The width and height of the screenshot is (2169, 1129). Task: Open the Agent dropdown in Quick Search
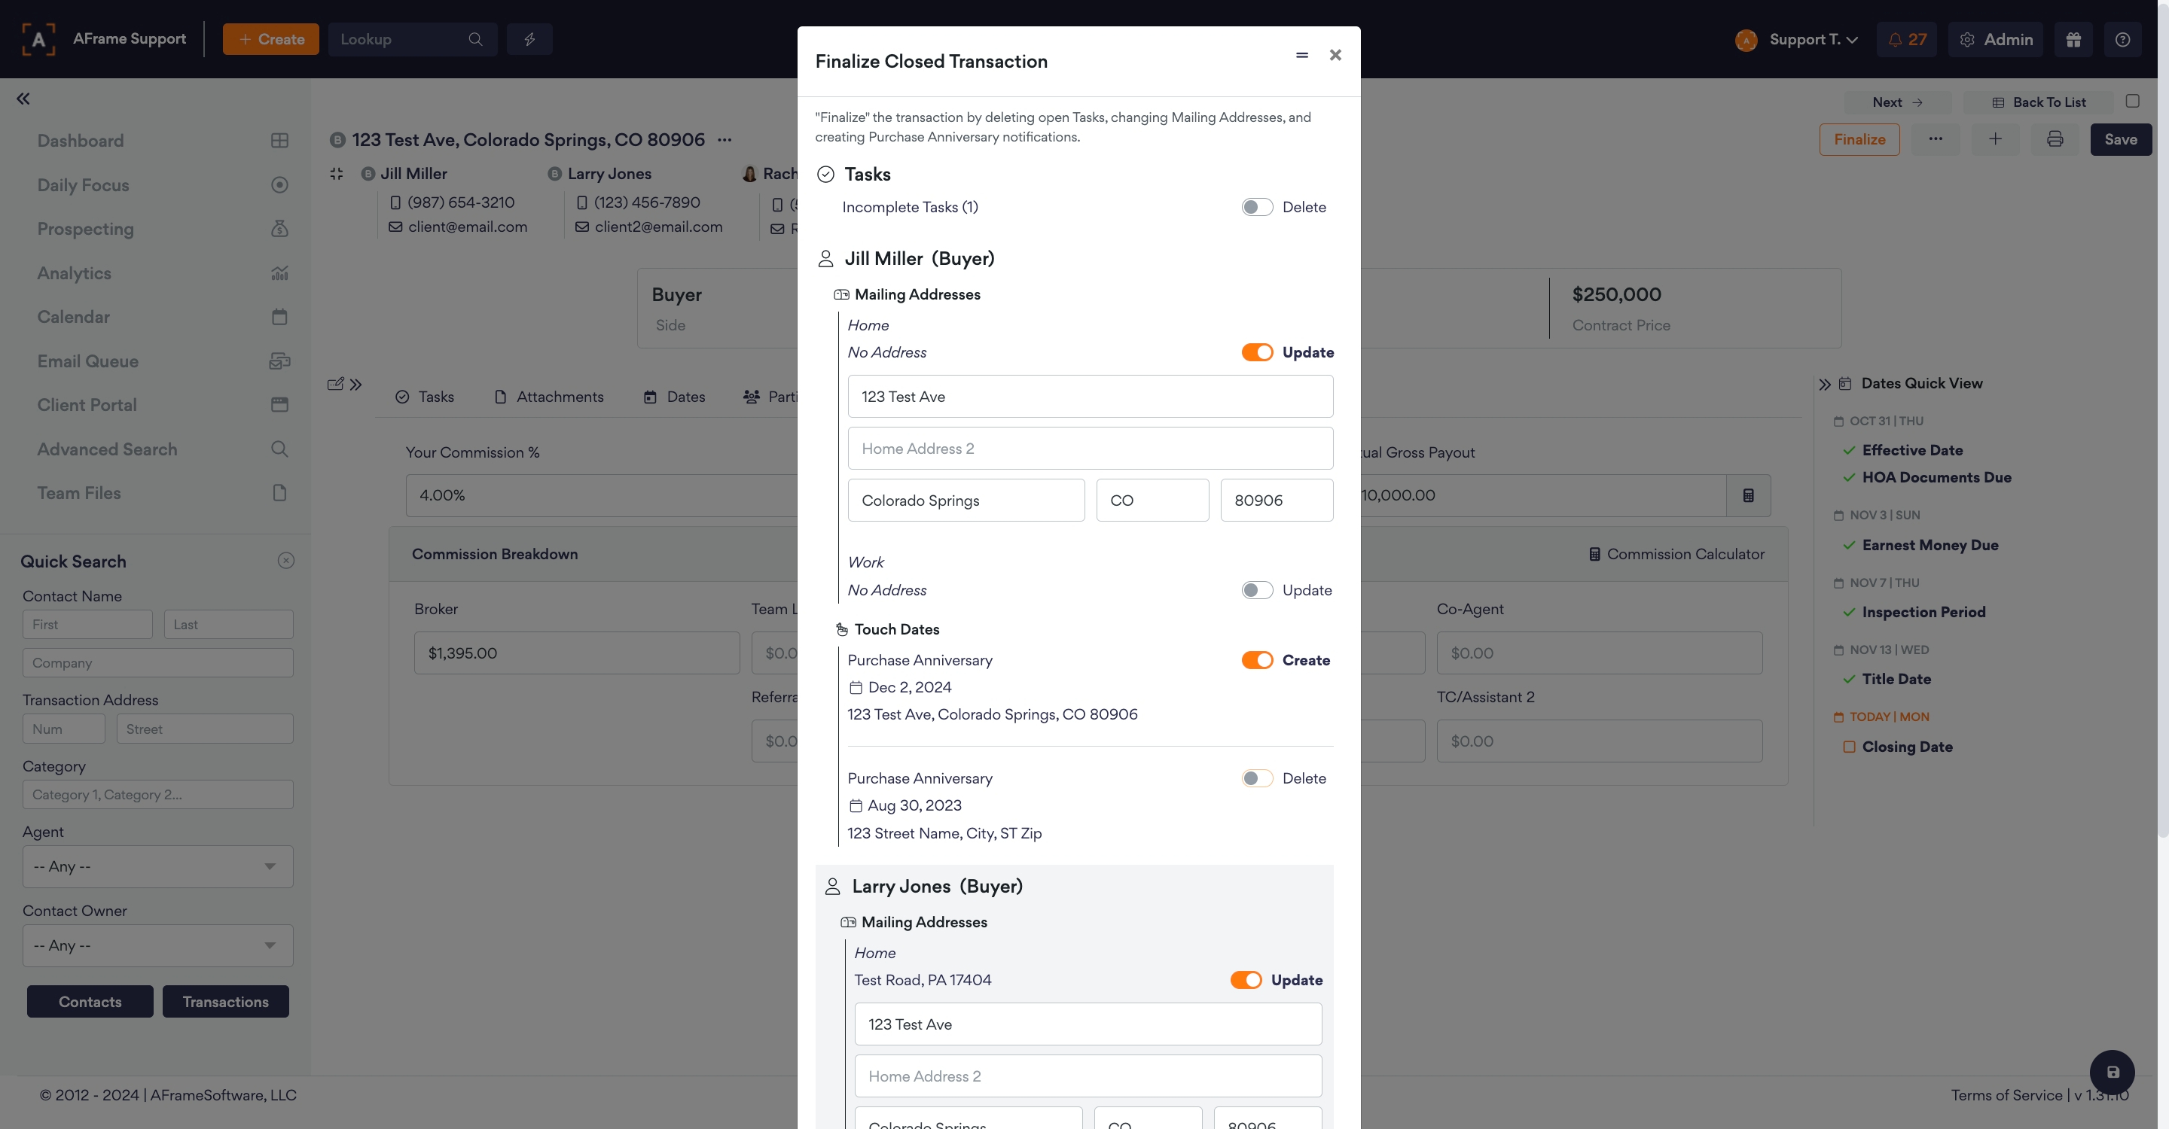pyautogui.click(x=157, y=866)
